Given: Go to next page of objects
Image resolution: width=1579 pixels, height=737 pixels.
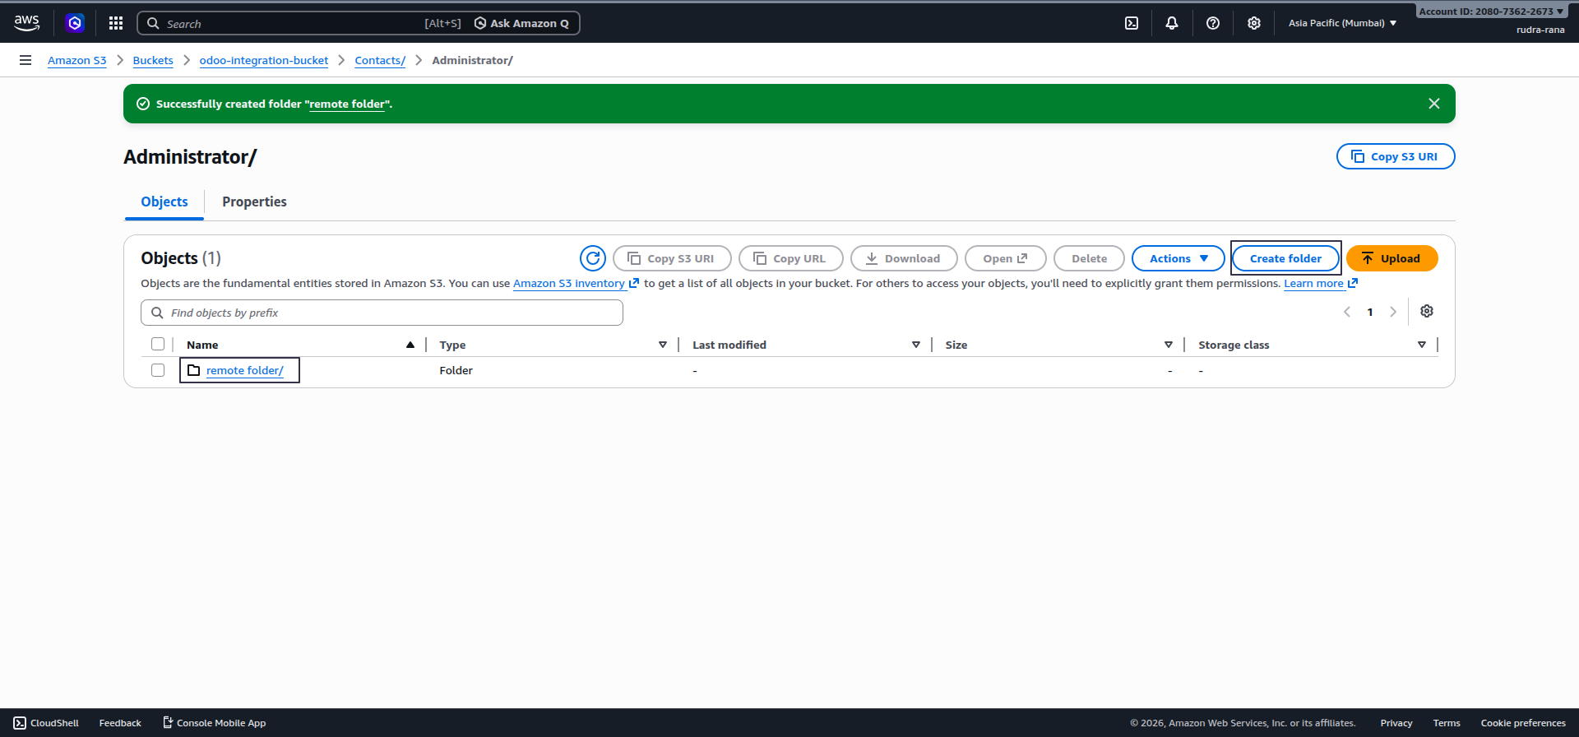Looking at the screenshot, I should point(1393,312).
